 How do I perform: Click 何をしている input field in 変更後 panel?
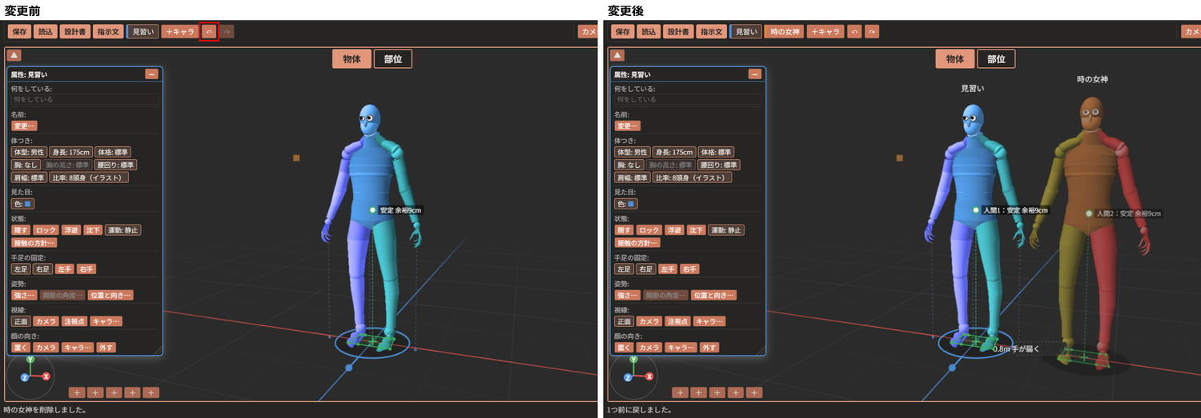pos(688,99)
